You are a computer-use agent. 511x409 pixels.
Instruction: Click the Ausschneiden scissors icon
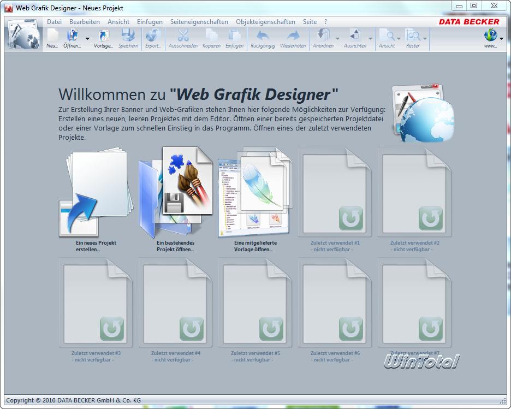point(183,35)
